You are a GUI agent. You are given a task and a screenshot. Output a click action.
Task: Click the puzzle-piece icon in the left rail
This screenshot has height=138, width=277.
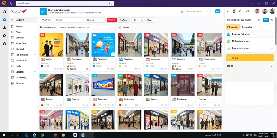point(5,28)
